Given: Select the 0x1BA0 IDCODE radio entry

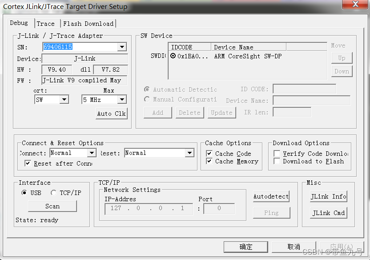Looking at the screenshot, I should pyautogui.click(x=173, y=56).
